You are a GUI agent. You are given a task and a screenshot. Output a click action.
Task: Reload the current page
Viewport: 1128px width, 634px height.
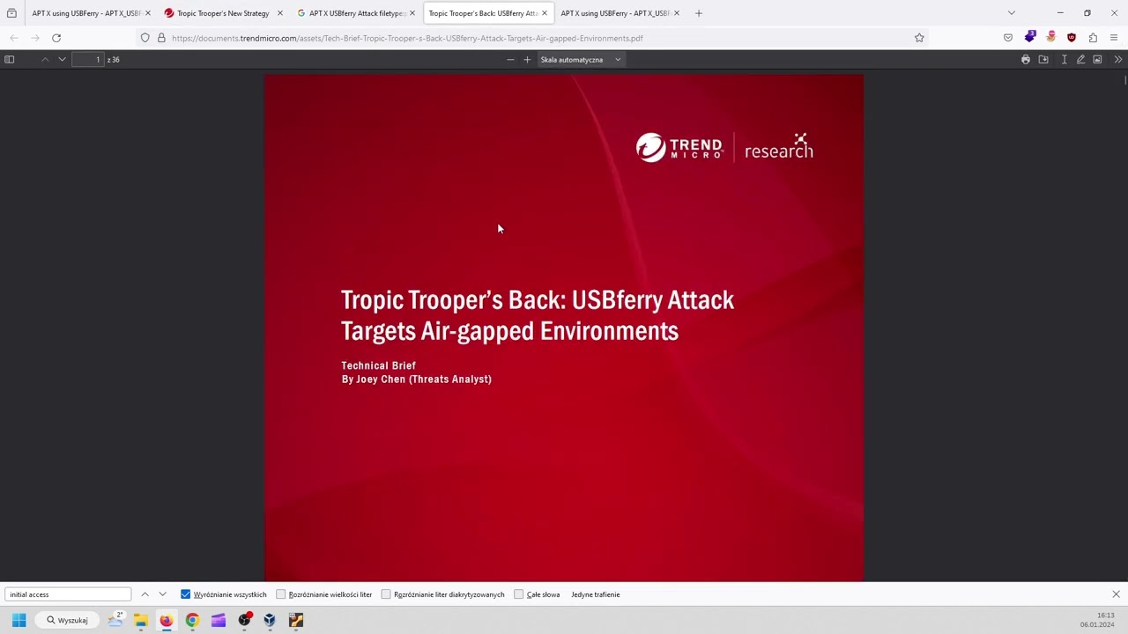56,38
